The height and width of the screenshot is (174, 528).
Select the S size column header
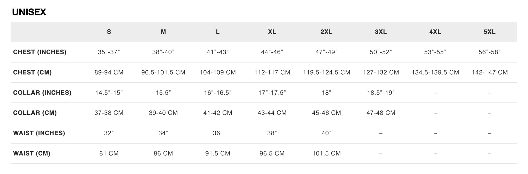tap(109, 32)
